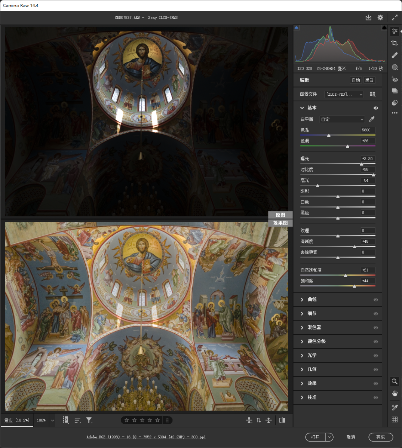This screenshot has width=402, height=448.
Task: Expand the 颜色分级 panel
Action: pyautogui.click(x=316, y=341)
